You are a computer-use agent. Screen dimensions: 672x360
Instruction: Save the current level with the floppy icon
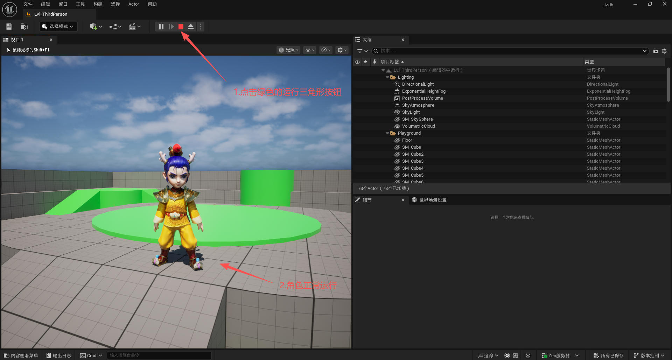(9, 27)
